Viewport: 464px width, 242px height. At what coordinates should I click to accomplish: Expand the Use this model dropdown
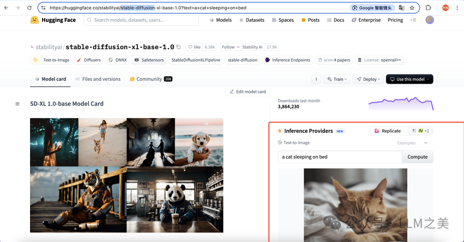coord(409,79)
